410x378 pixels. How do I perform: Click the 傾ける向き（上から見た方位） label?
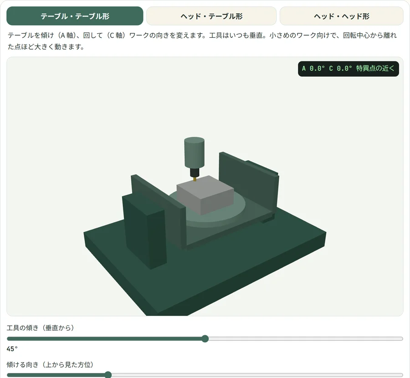pos(50,365)
